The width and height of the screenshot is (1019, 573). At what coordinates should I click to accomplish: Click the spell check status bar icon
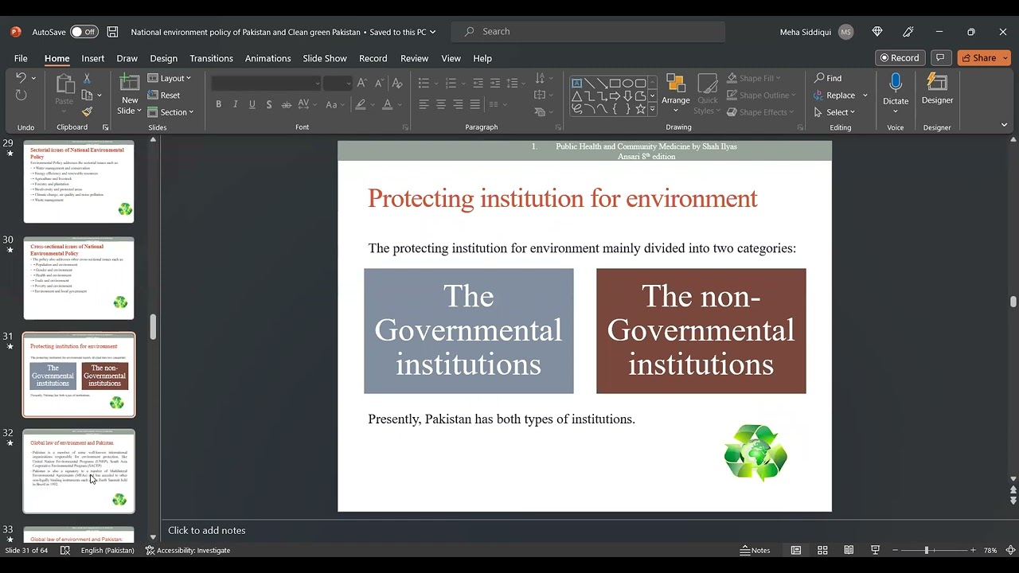point(65,550)
